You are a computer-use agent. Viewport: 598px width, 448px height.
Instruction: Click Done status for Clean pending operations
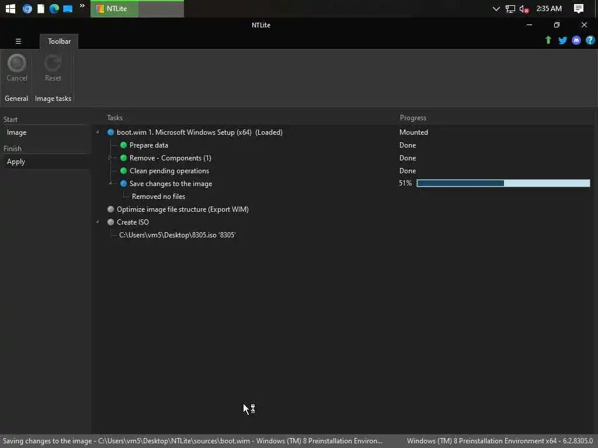407,171
